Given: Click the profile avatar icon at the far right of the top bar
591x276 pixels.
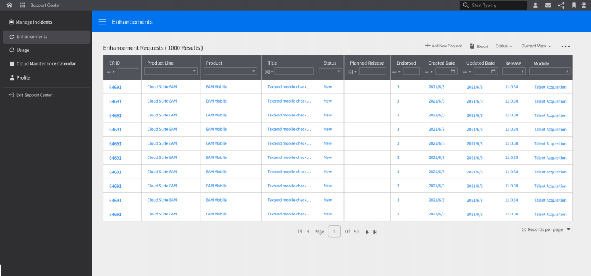Looking at the screenshot, I should pos(584,5).
